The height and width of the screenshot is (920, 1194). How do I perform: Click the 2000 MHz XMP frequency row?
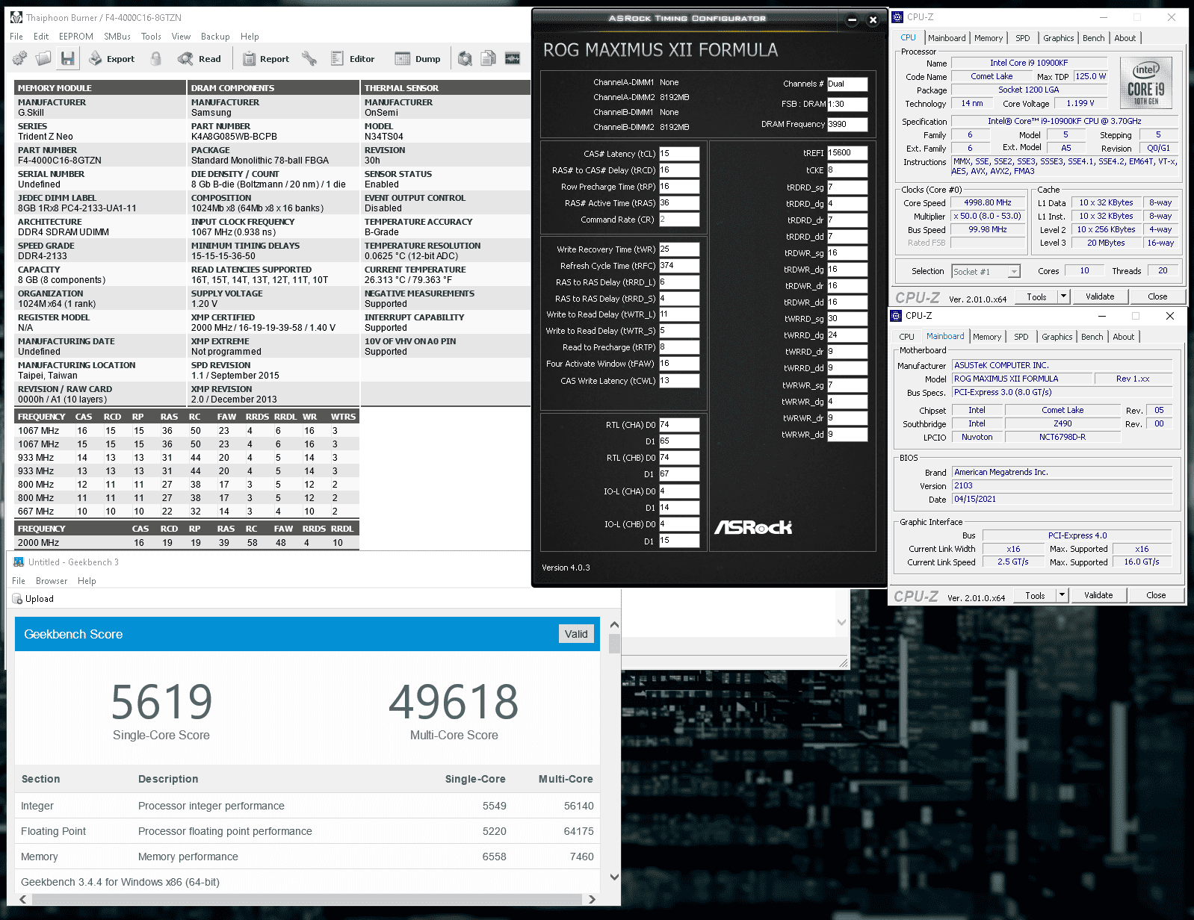[x=187, y=543]
